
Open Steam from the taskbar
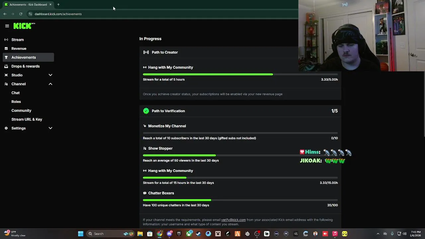point(199,234)
